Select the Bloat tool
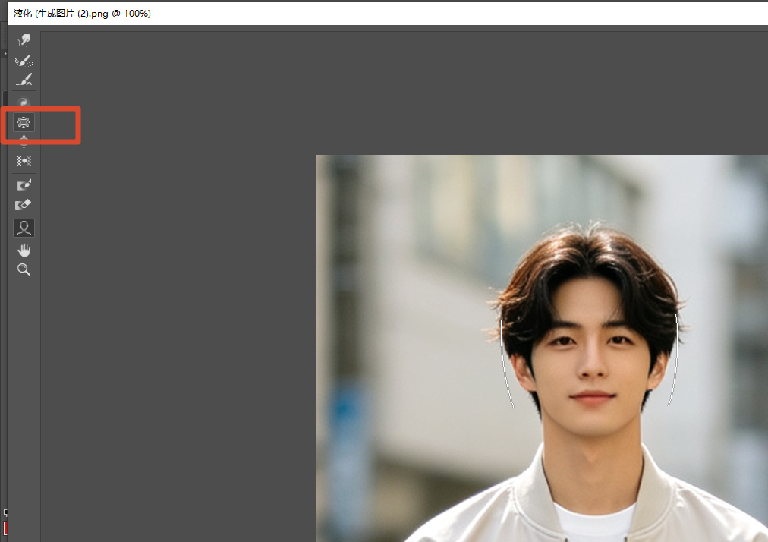 coord(24,142)
